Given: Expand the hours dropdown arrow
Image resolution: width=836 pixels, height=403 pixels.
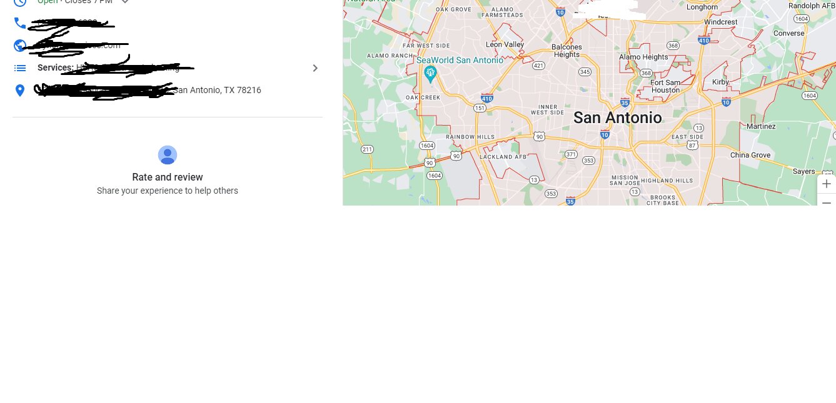Looking at the screenshot, I should click(125, 2).
